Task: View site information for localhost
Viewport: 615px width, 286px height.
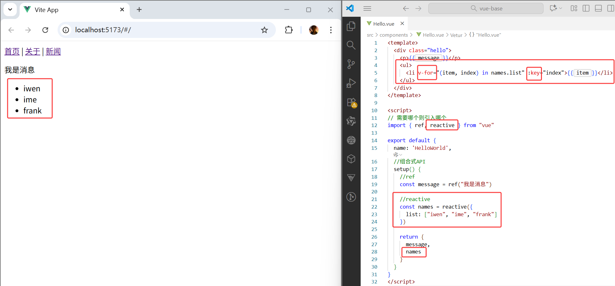Action: pos(66,30)
